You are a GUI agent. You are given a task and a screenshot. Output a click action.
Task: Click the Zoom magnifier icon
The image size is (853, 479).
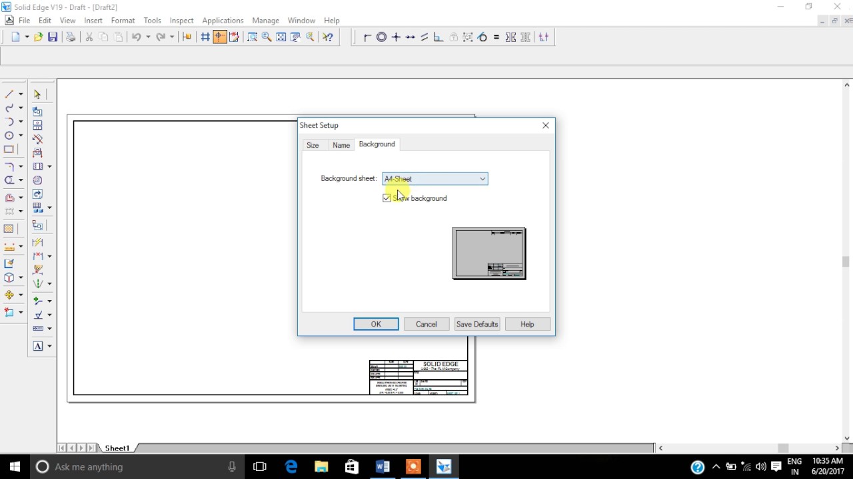[x=267, y=37]
